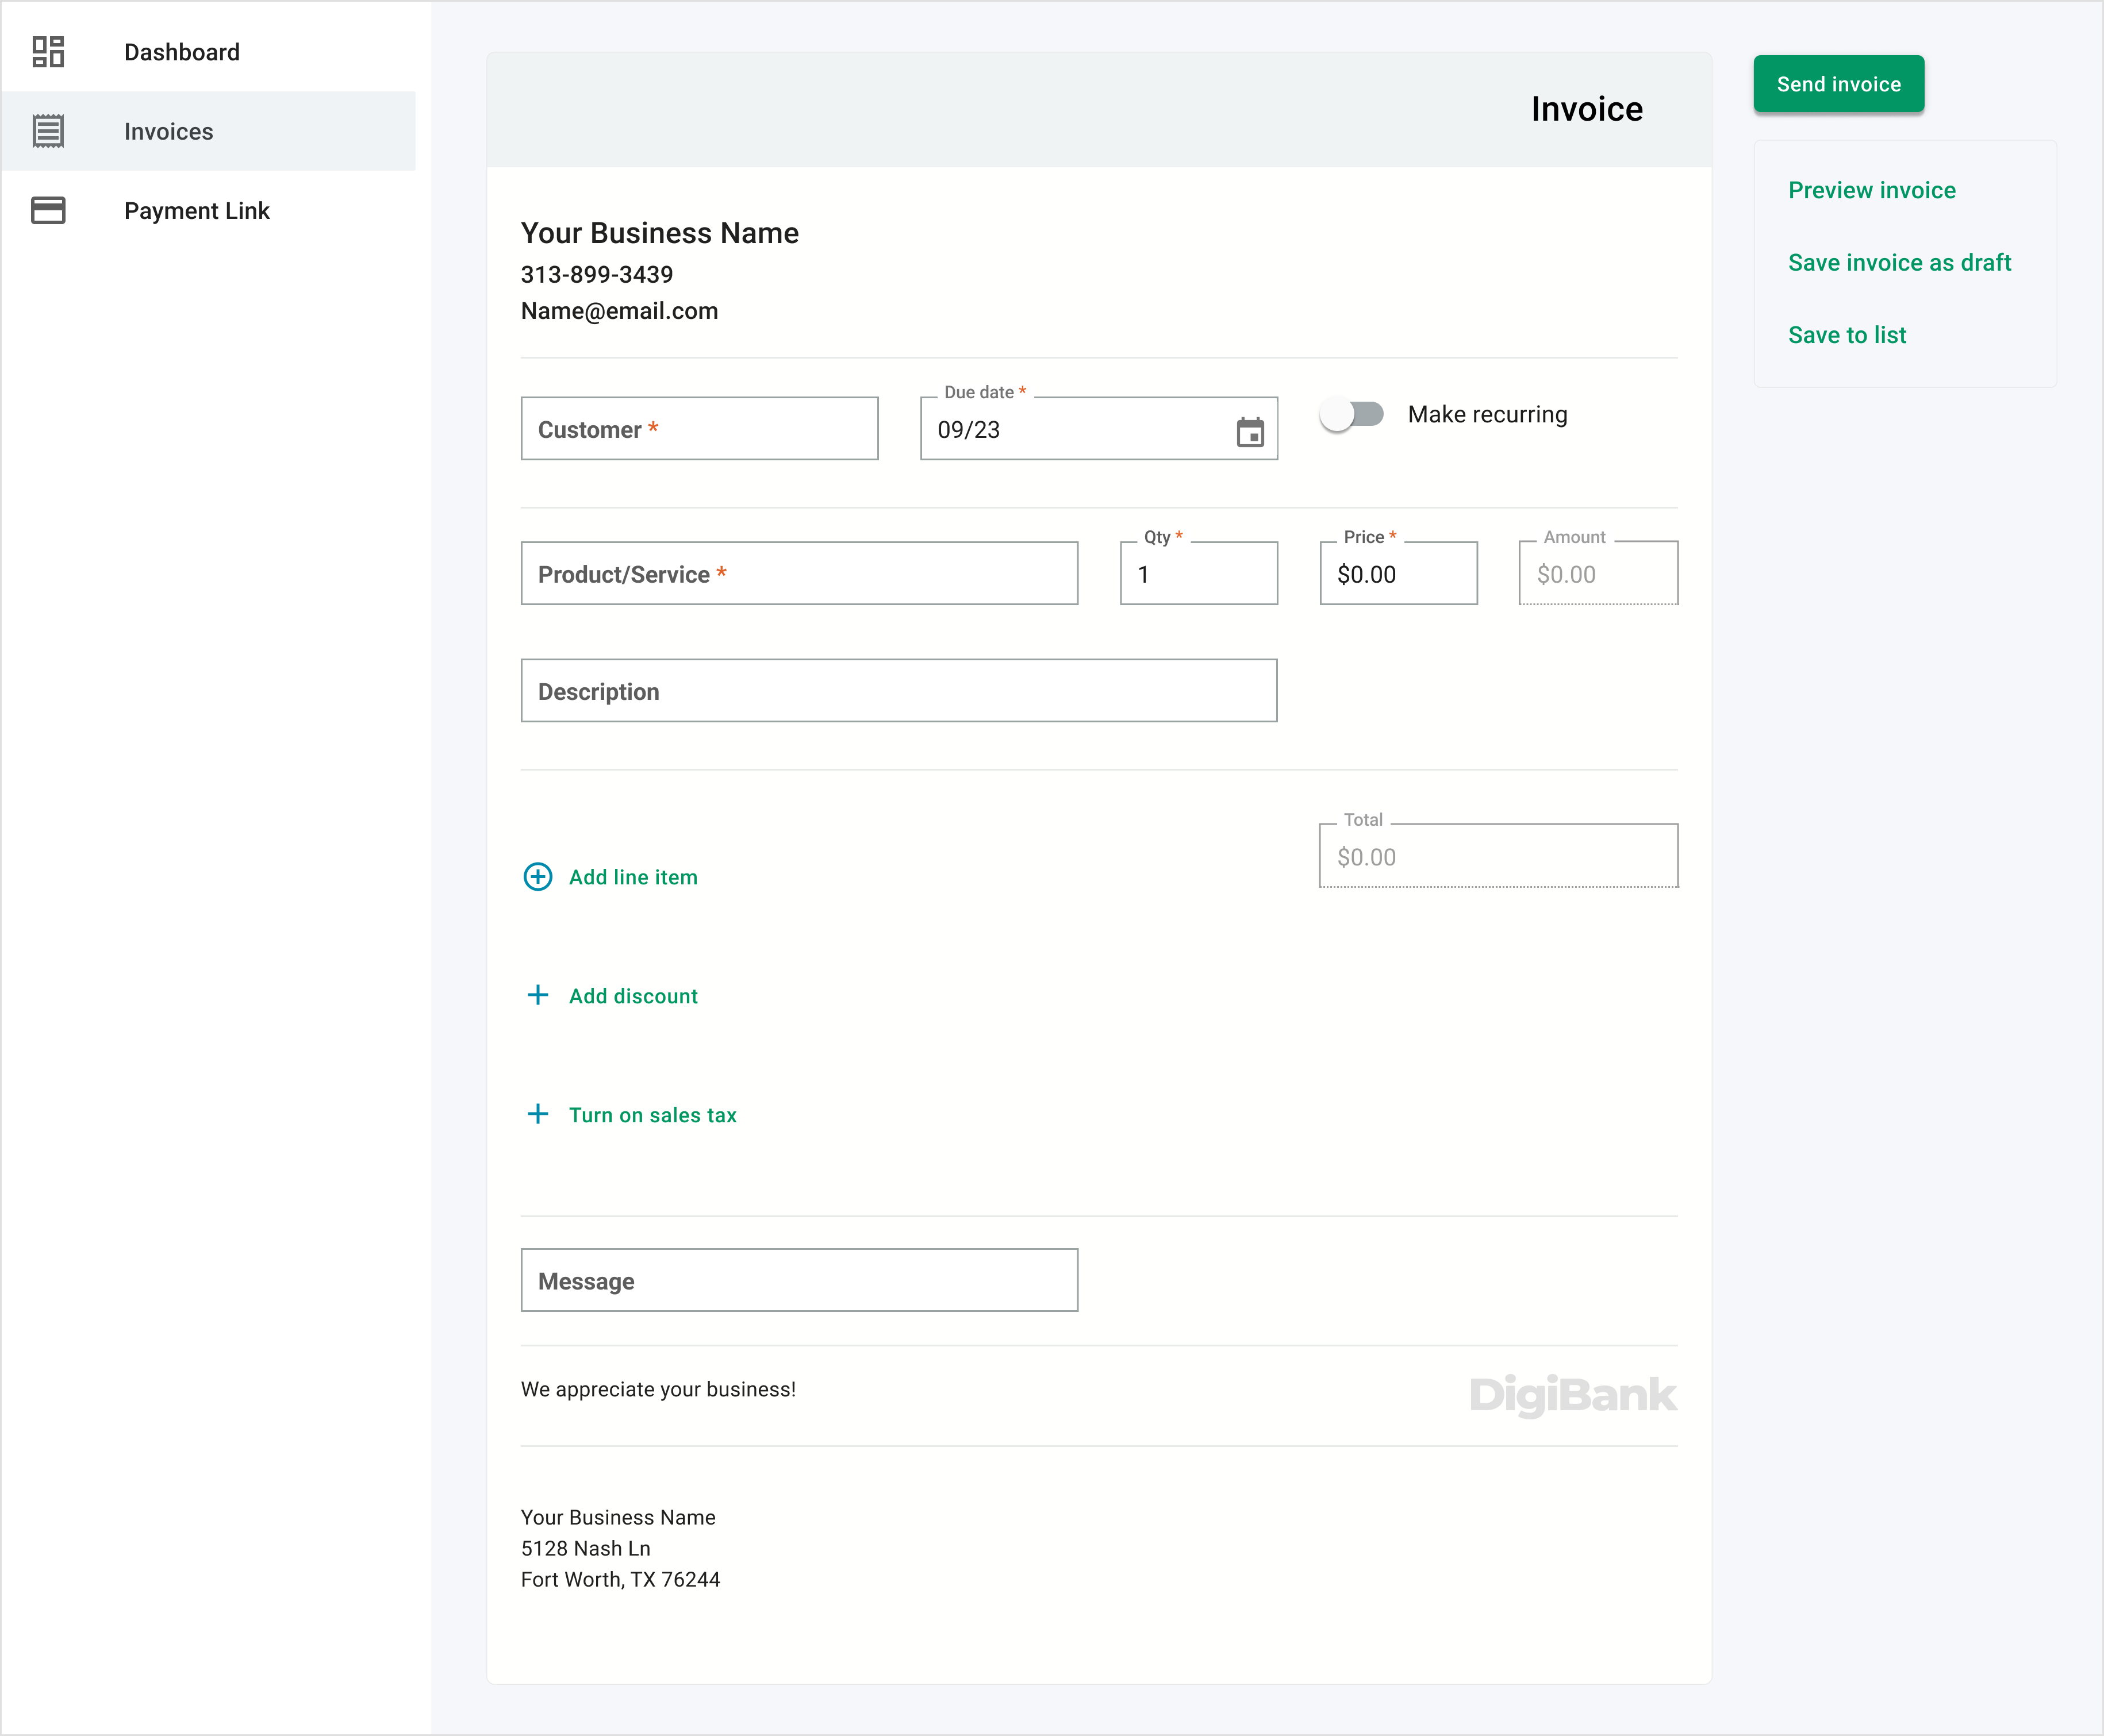Open the due date calendar picker icon
This screenshot has height=1736, width=2104.
click(1250, 432)
